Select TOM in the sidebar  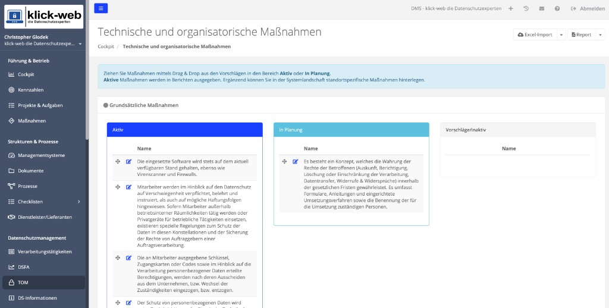(43, 282)
